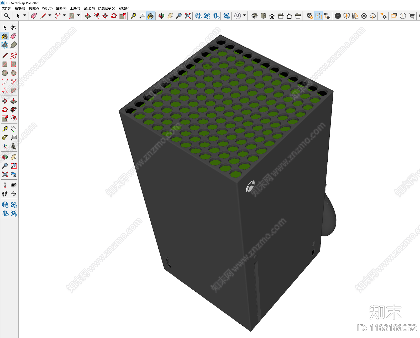
Task: Open the 文件(F) menu
Action: [7, 8]
